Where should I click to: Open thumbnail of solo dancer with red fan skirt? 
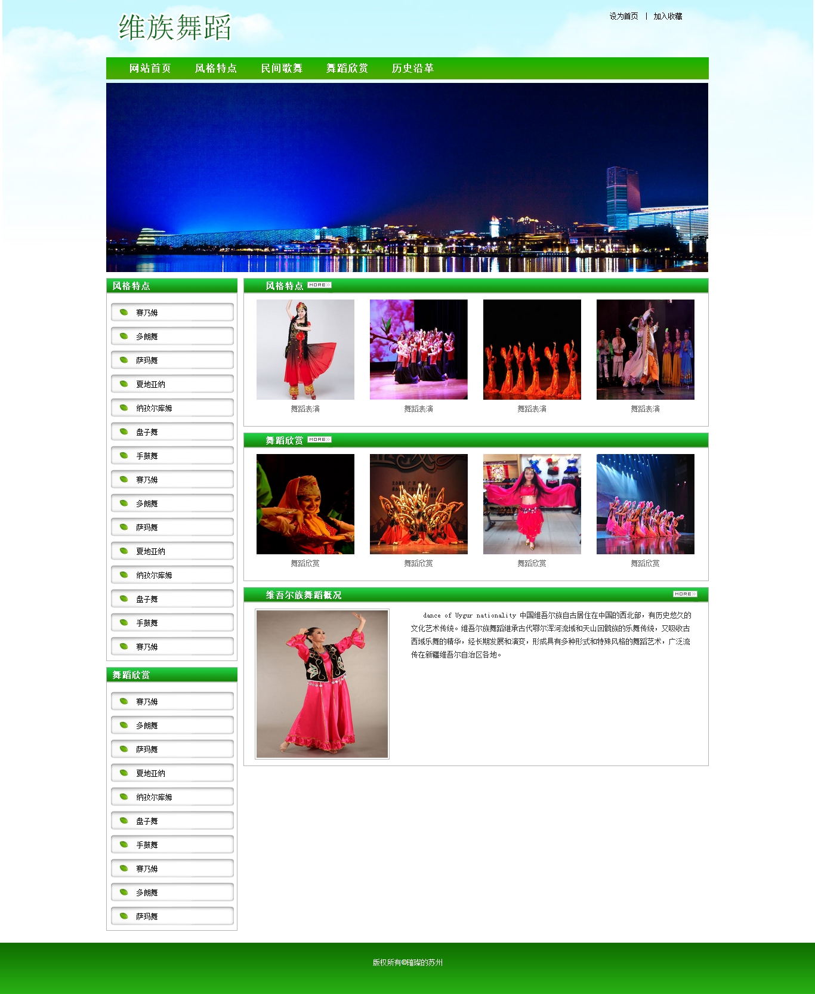[305, 350]
